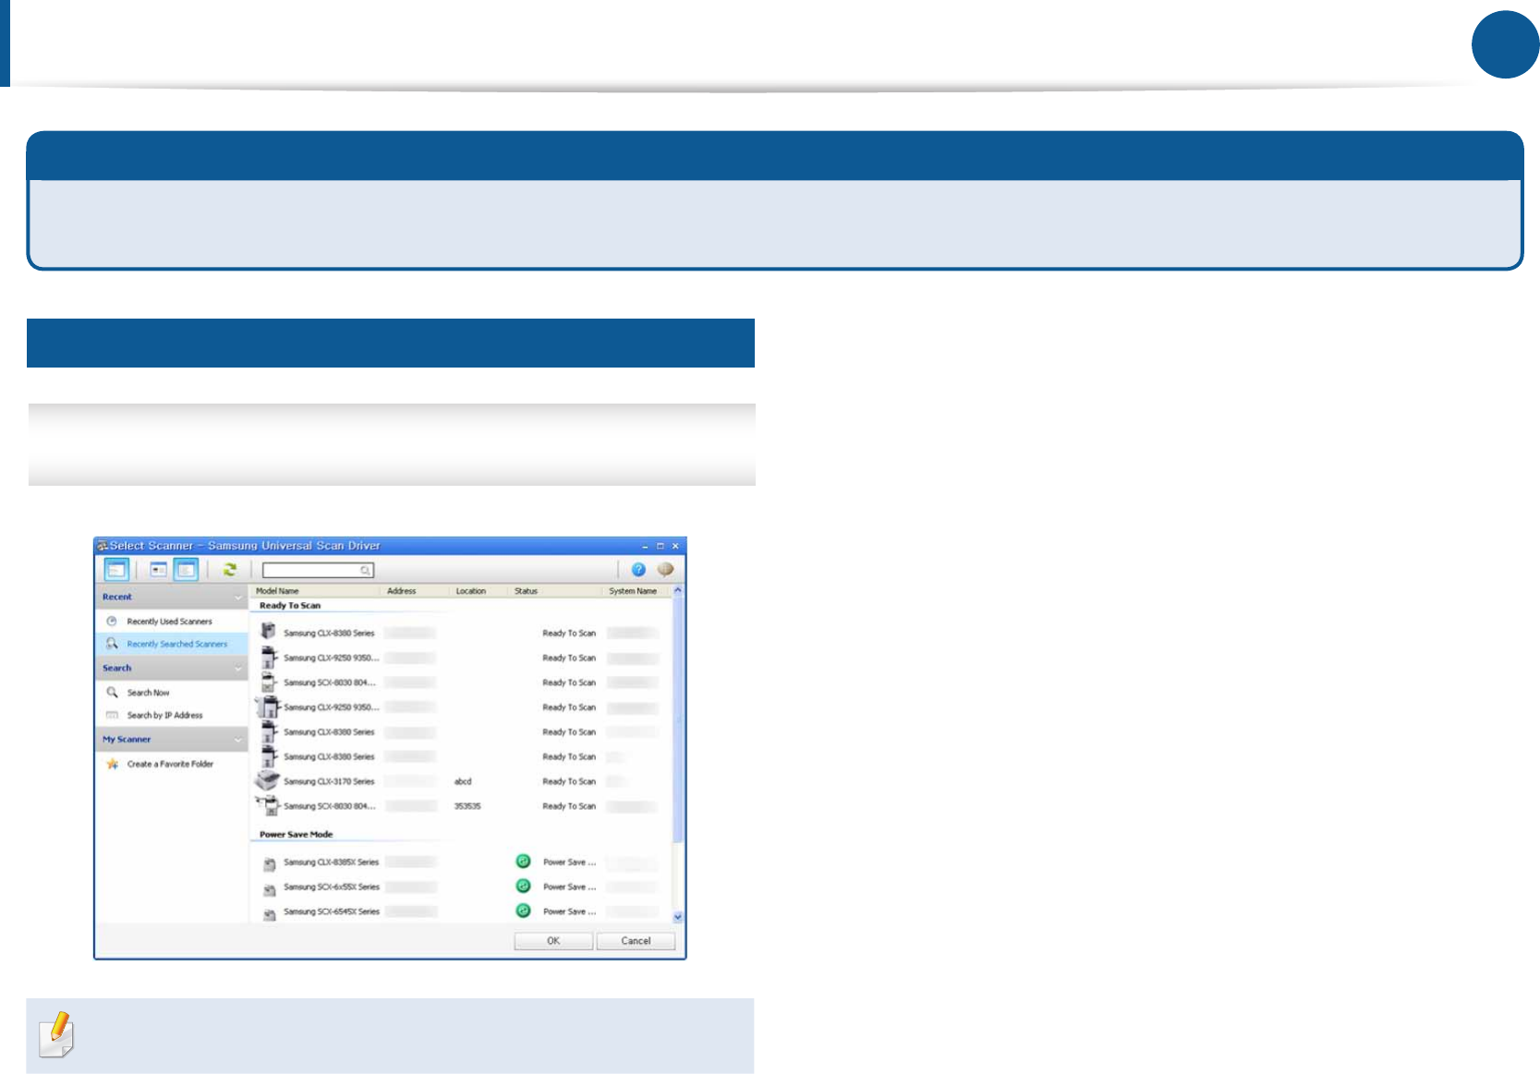
Task: Close the Select Scanner dialog window
Action: pyautogui.click(x=675, y=546)
